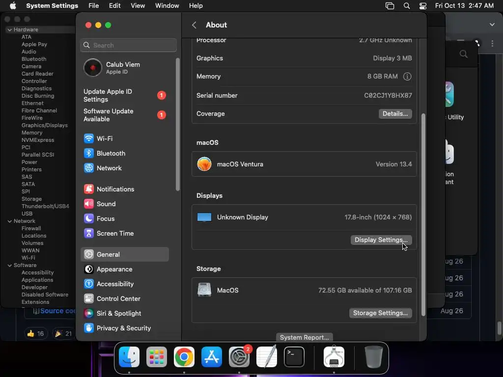
Task: Go back from the About page
Action: (194, 25)
